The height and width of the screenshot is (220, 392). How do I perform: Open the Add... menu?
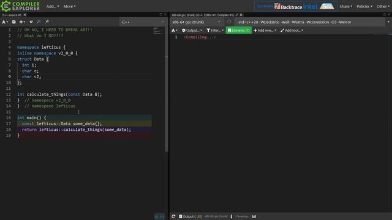[x=53, y=6]
